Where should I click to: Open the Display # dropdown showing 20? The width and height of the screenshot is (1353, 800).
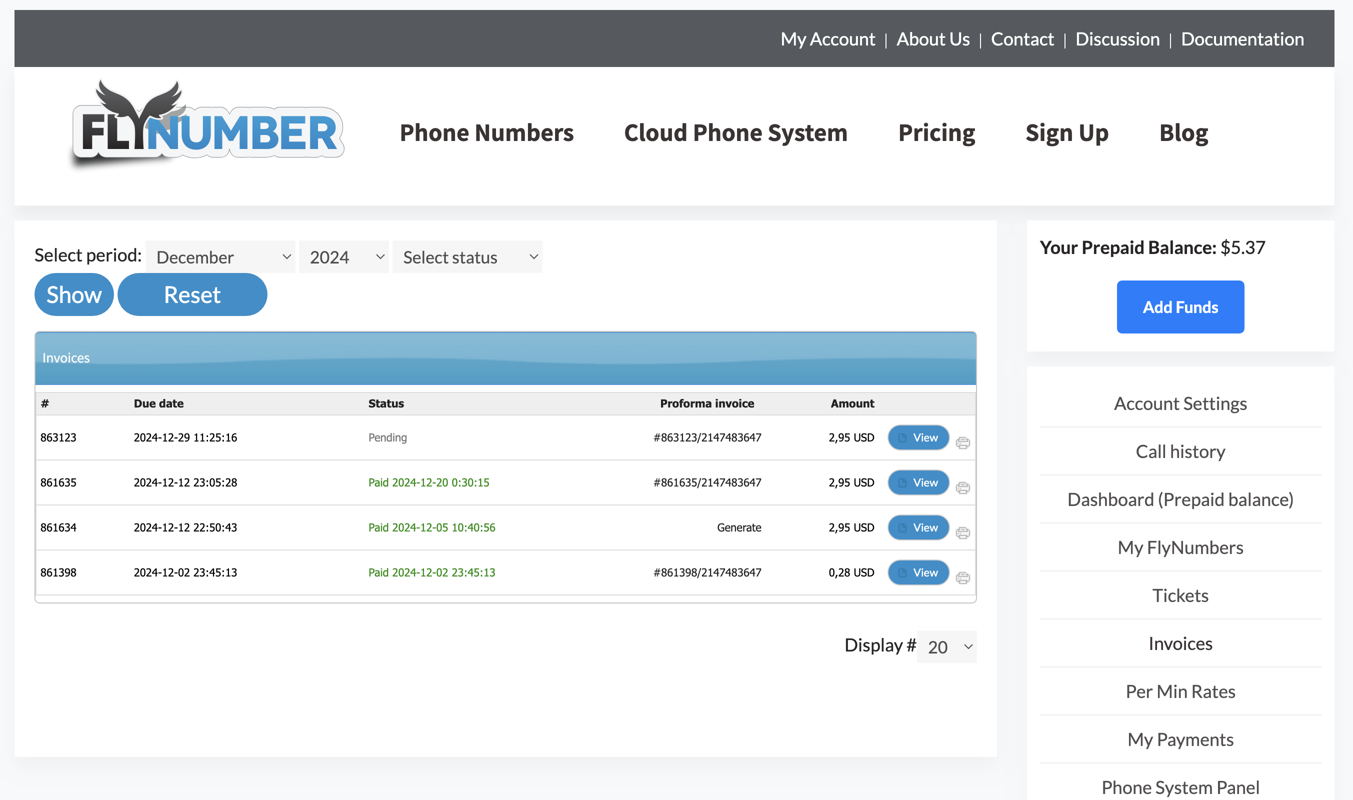coord(947,646)
